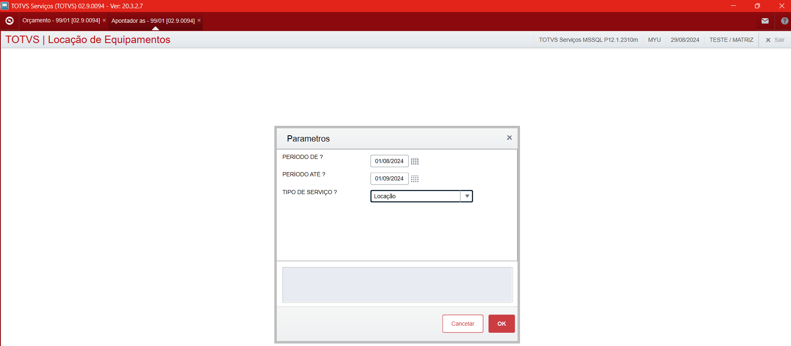Click the Parametros dialog title
The height and width of the screenshot is (346, 791).
pos(308,139)
